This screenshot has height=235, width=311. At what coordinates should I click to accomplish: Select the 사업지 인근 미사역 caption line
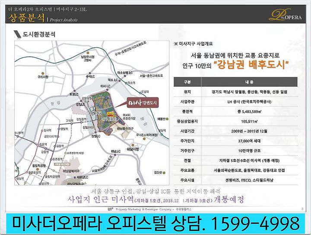pyautogui.click(x=155, y=200)
